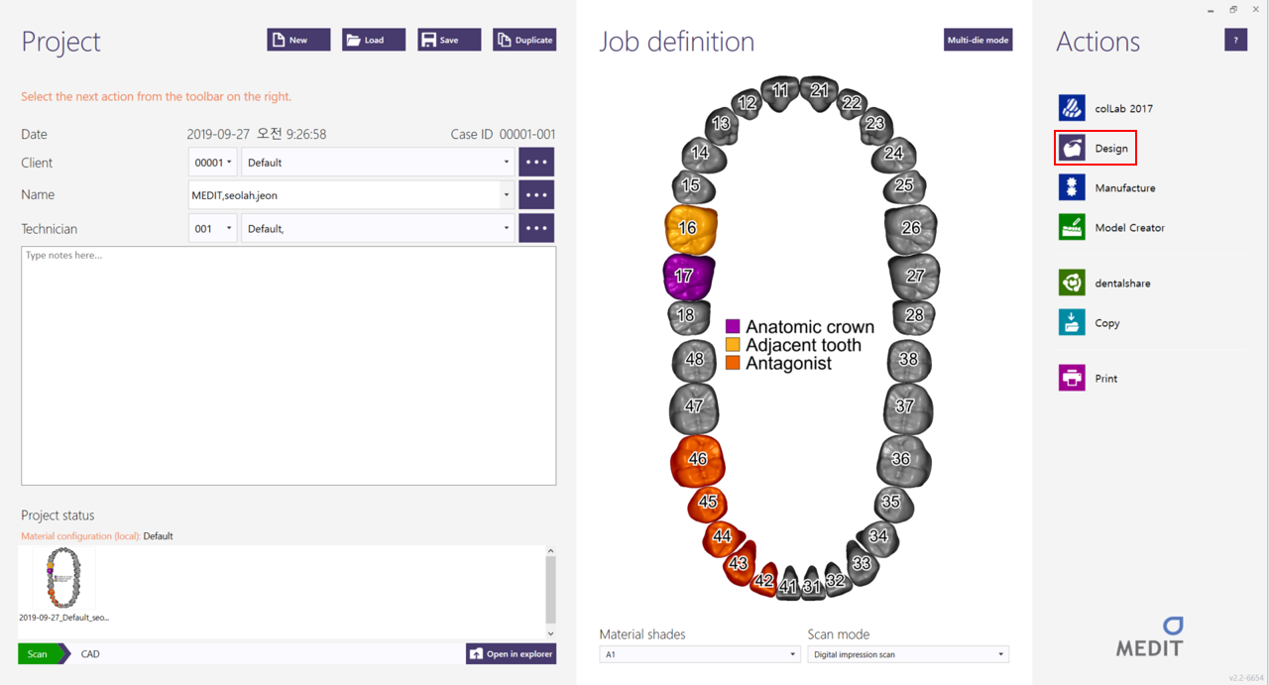The width and height of the screenshot is (1269, 685).
Task: Open the Client ID 00001 dropdown
Action: 212,162
